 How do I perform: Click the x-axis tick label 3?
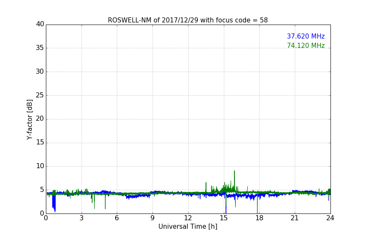point(82,218)
